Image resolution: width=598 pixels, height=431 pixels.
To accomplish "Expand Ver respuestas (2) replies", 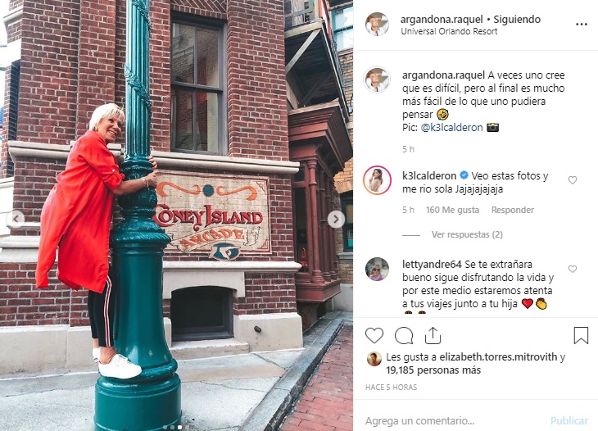I will pos(467,234).
